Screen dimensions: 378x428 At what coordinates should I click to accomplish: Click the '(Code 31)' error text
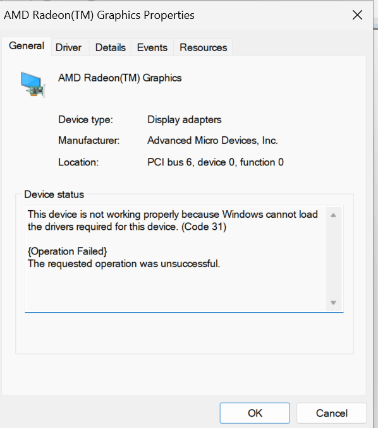(204, 227)
